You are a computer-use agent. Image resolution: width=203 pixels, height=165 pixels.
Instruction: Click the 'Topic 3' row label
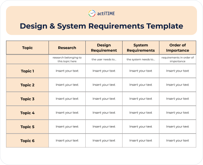click(27, 99)
